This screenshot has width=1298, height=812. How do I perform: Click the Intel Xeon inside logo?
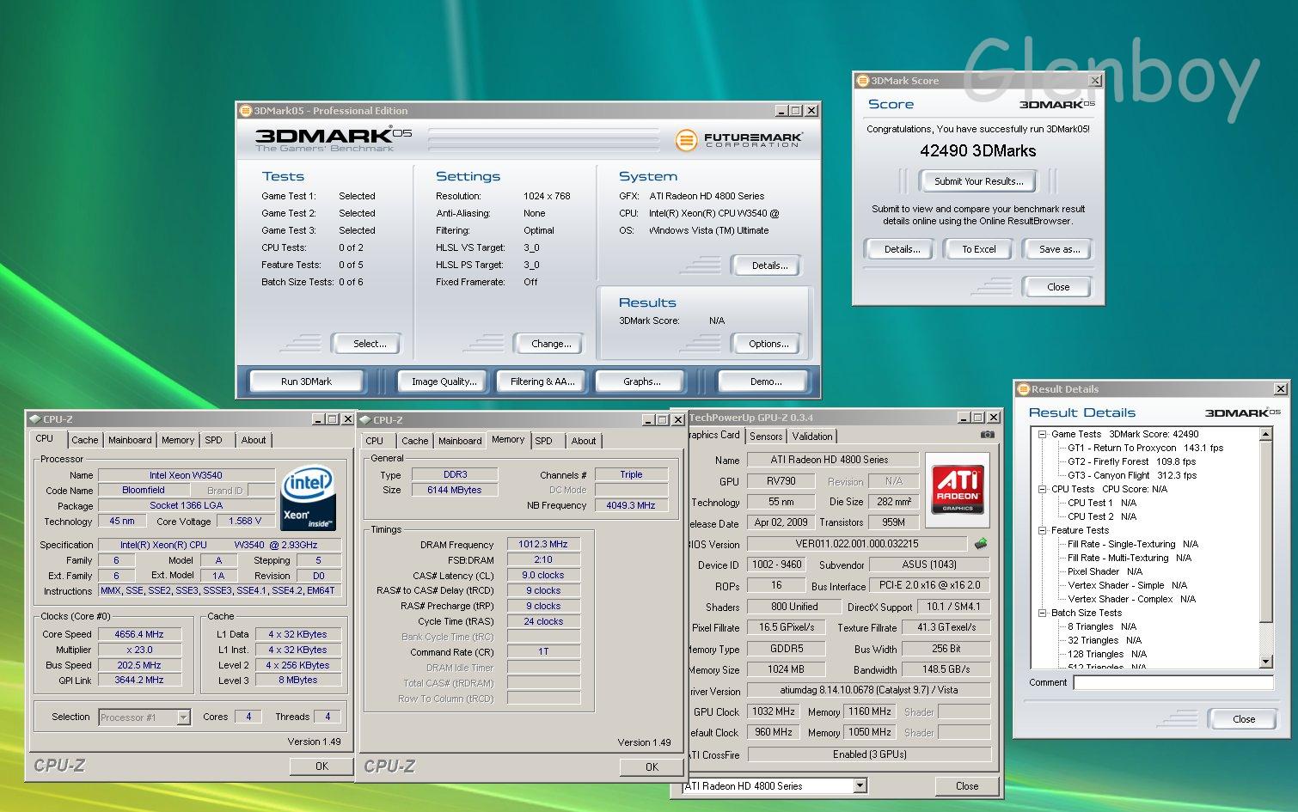pyautogui.click(x=308, y=498)
